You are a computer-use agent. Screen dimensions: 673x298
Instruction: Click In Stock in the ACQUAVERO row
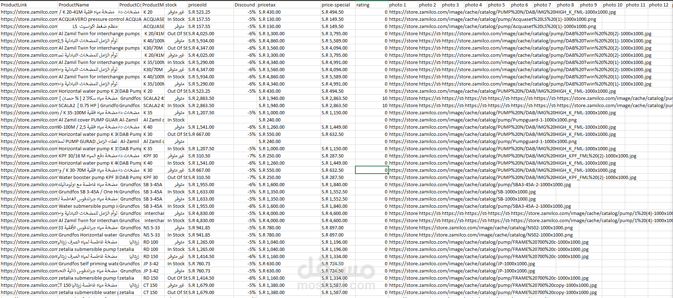tap(176, 19)
